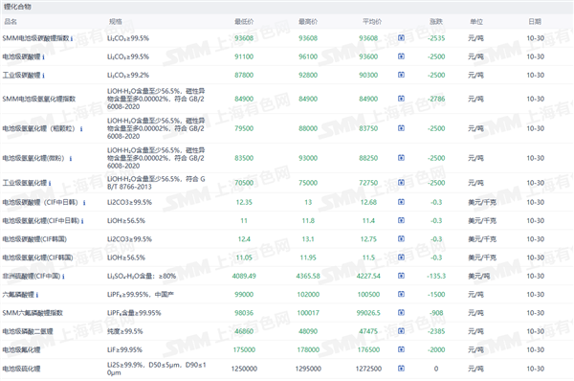Open the 工业级碳酸锂 product link
Image resolution: width=574 pixels, height=381 pixels.
[x=21, y=75]
